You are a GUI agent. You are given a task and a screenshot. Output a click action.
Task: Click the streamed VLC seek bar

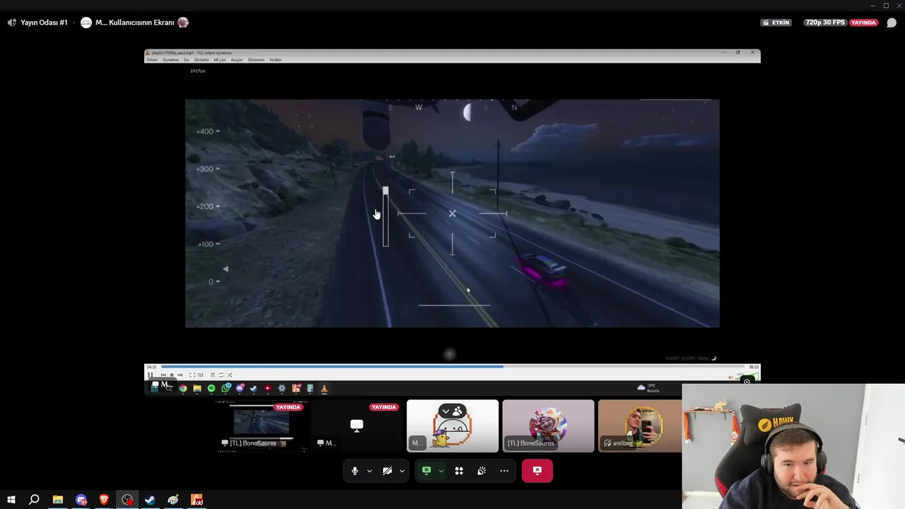tap(452, 366)
